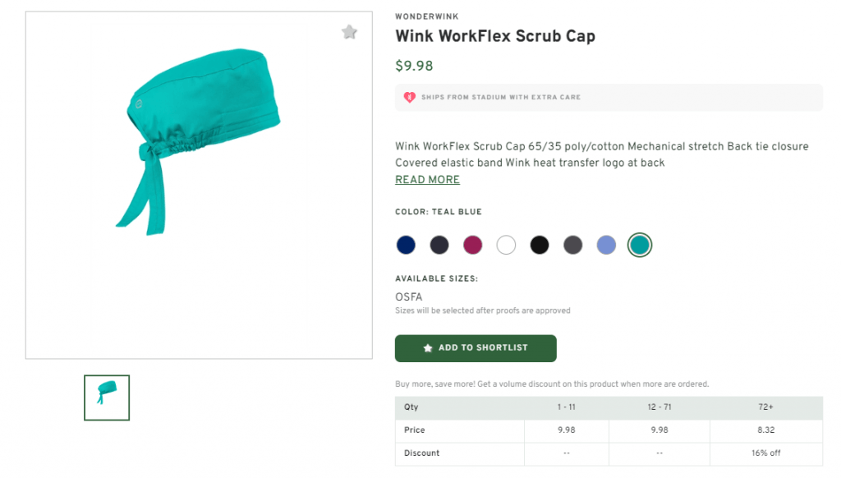Click the ADD TO SHORTLIST button

(x=476, y=348)
